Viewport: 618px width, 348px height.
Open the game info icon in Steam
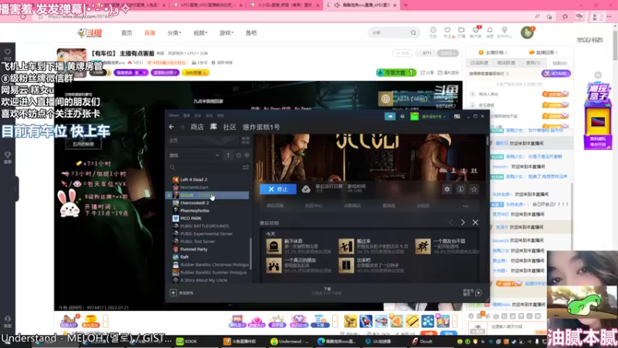tap(460, 189)
